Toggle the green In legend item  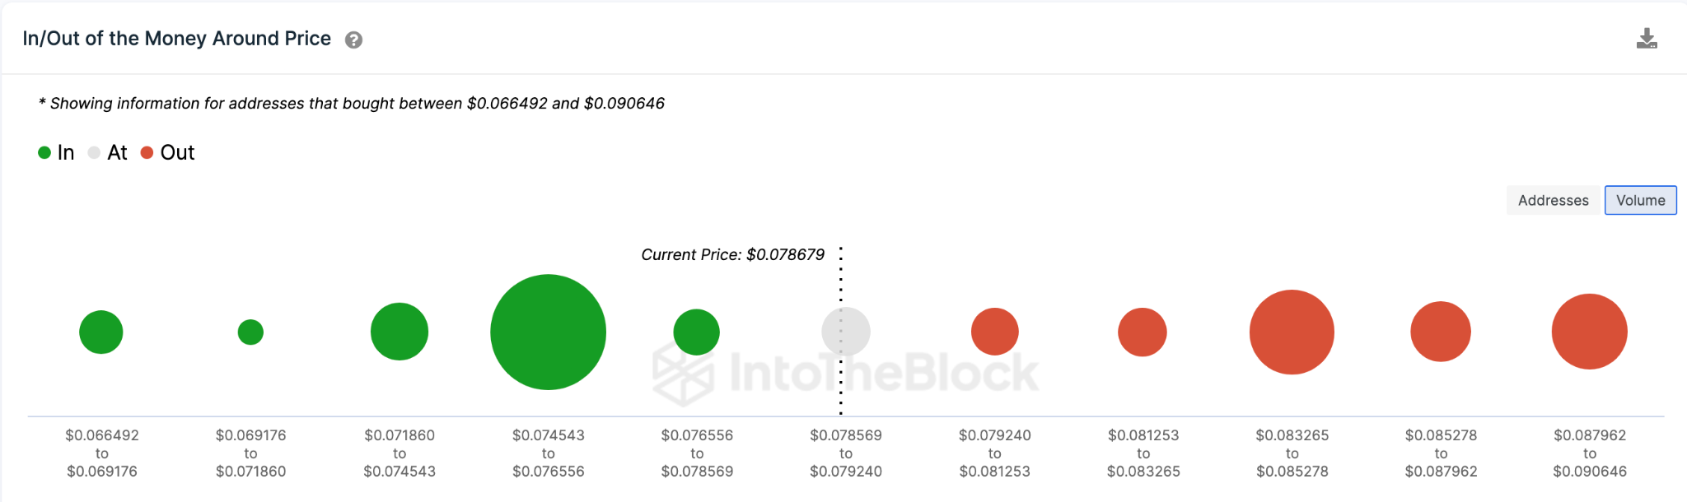tap(56, 152)
